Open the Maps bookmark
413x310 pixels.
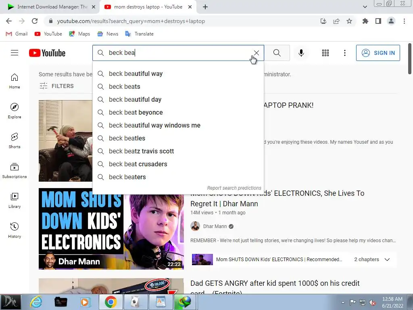click(79, 34)
